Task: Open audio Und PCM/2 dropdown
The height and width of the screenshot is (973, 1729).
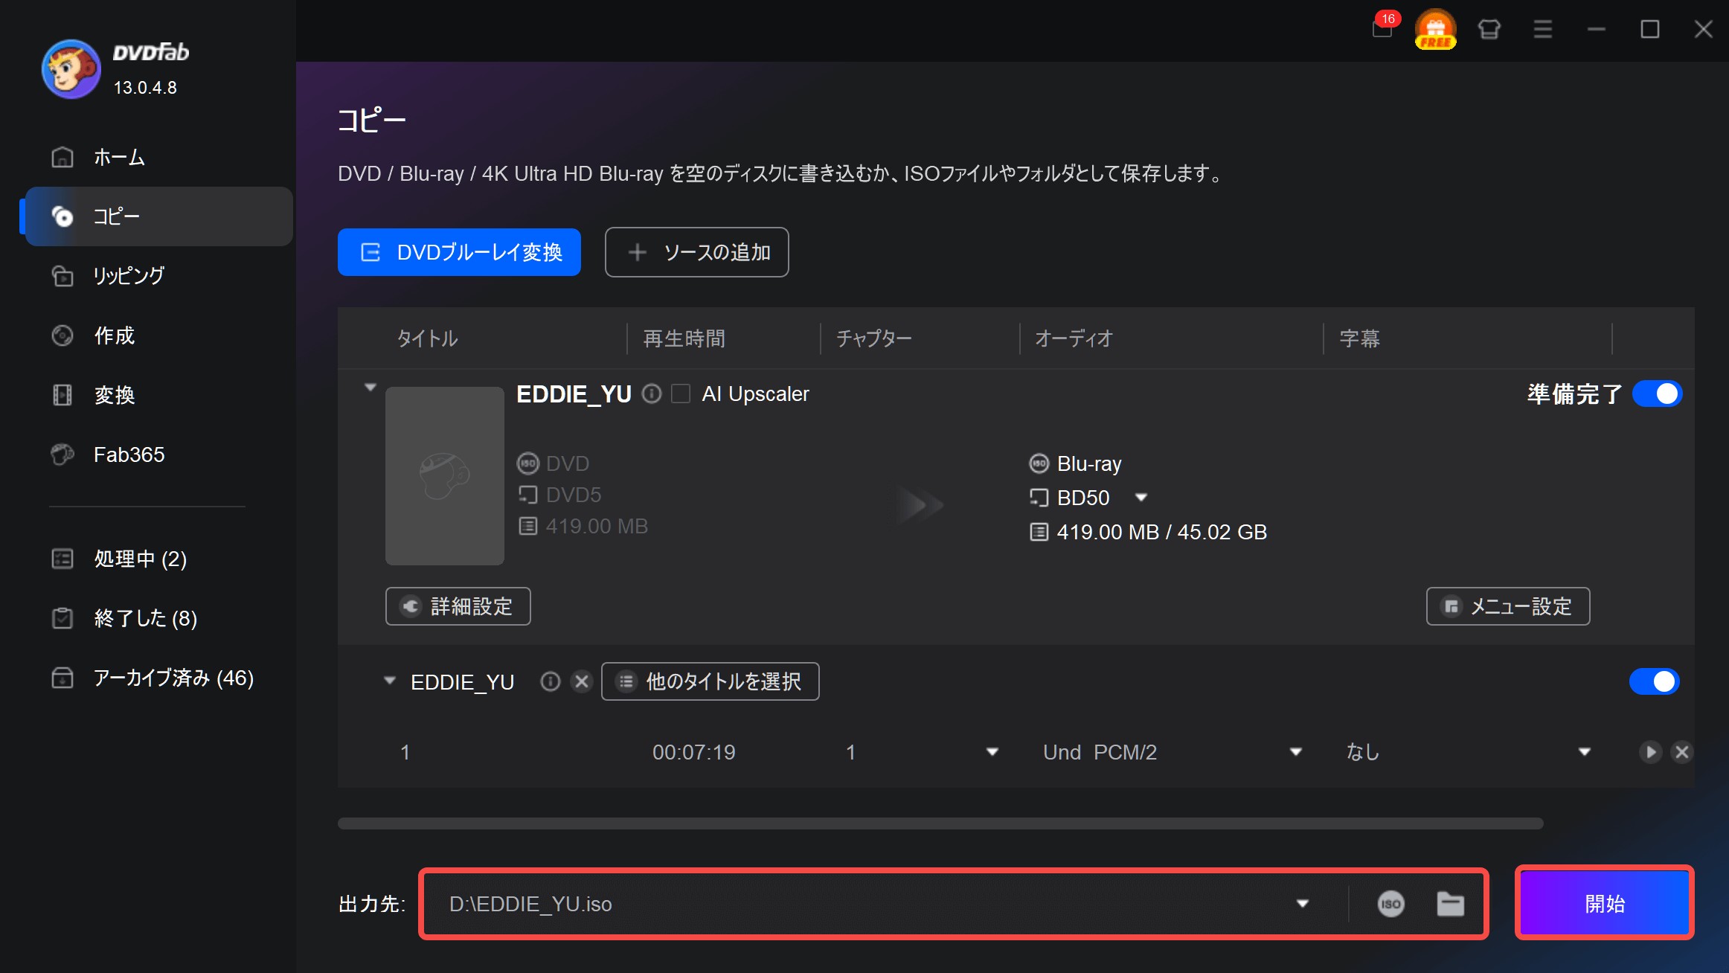Action: pos(1295,752)
